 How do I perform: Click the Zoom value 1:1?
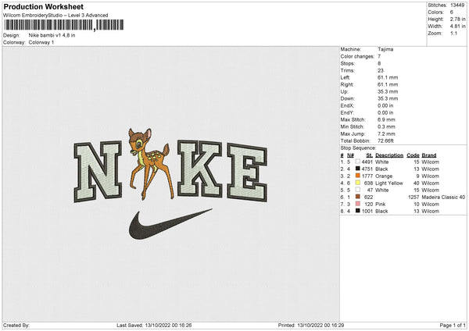tap(453, 33)
